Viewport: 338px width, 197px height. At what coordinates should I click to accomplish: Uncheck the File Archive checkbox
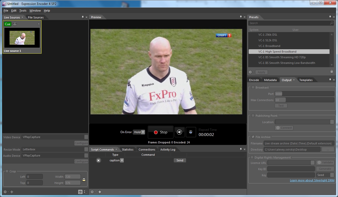(x=253, y=137)
